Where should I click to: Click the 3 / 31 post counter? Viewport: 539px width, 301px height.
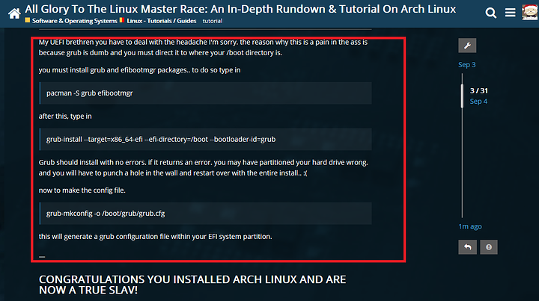click(478, 90)
